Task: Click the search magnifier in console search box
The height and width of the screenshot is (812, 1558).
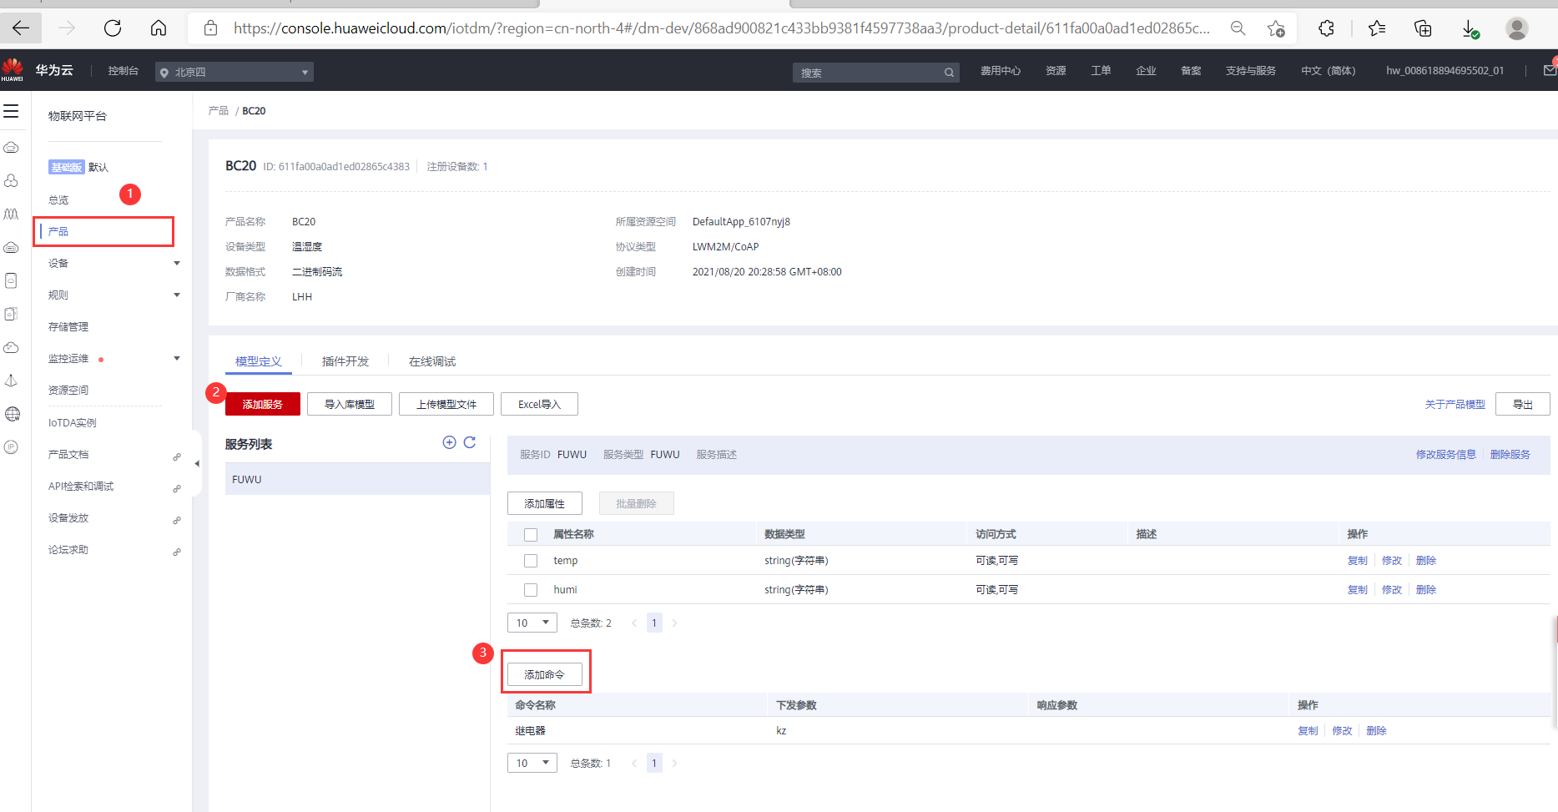Action: click(x=949, y=73)
